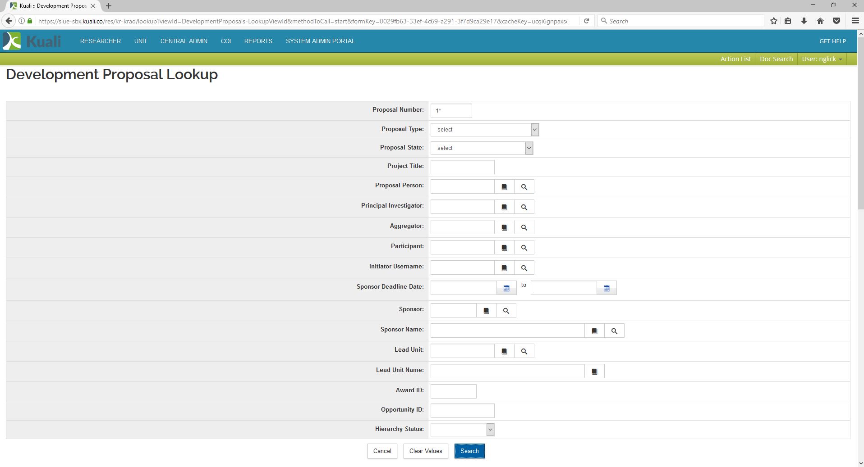The image size is (864, 467).
Task: Click the Clear Values button
Action: tap(426, 451)
